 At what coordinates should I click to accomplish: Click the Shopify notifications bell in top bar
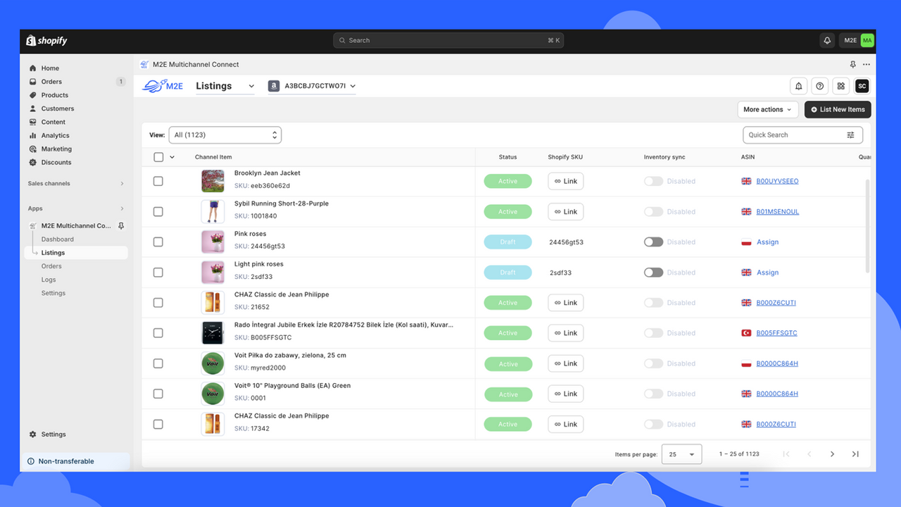coord(826,40)
